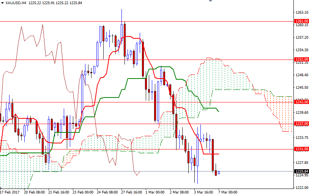Click the chart shift triangle marker at top
Image resolution: width=309 pixels, height=195 pixels.
pos(210,1)
